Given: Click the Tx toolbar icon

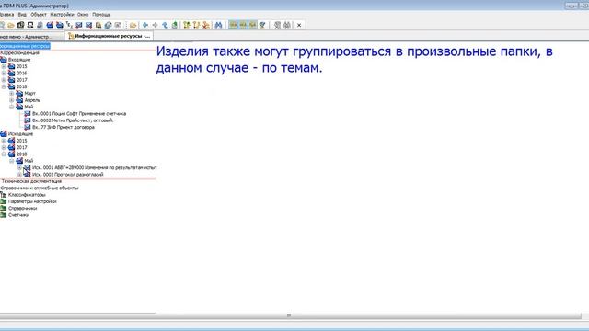Looking at the screenshot, I should pyautogui.click(x=69, y=25).
